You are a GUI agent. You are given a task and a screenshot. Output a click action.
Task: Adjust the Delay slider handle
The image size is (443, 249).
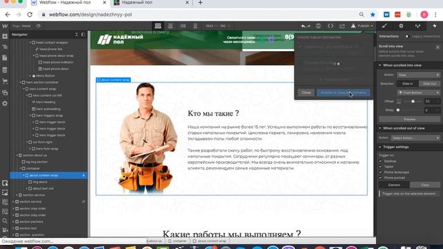398,110
